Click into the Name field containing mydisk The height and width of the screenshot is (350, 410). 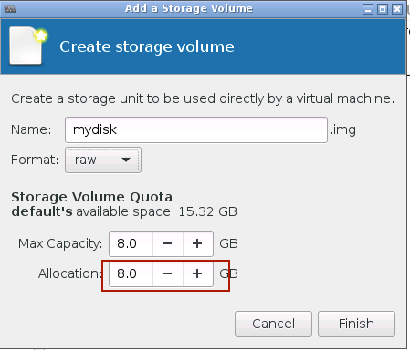click(x=196, y=129)
